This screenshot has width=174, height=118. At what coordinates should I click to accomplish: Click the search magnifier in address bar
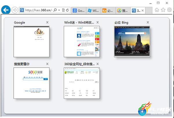click(55, 10)
